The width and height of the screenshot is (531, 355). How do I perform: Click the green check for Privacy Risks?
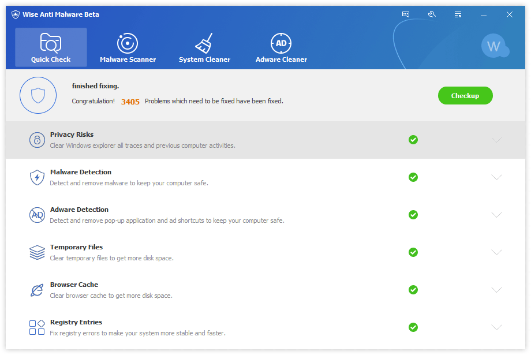click(413, 140)
